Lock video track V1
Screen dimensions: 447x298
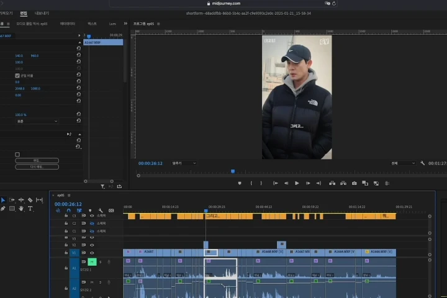coord(66,253)
